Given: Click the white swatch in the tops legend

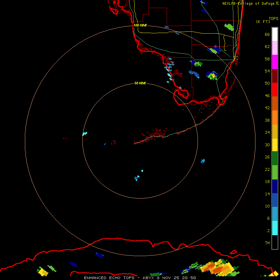Looking at the screenshot, I should tap(275, 34).
